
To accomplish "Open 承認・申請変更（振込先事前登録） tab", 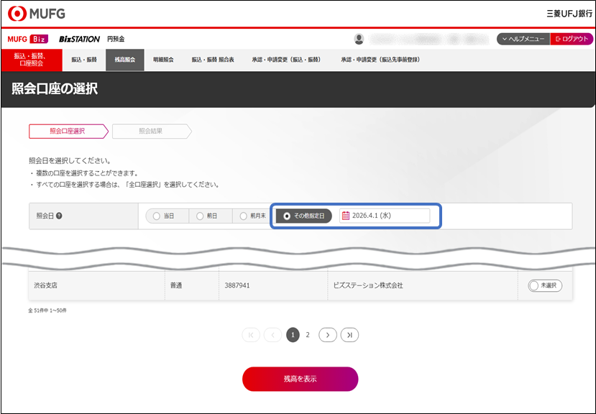I will pos(380,60).
